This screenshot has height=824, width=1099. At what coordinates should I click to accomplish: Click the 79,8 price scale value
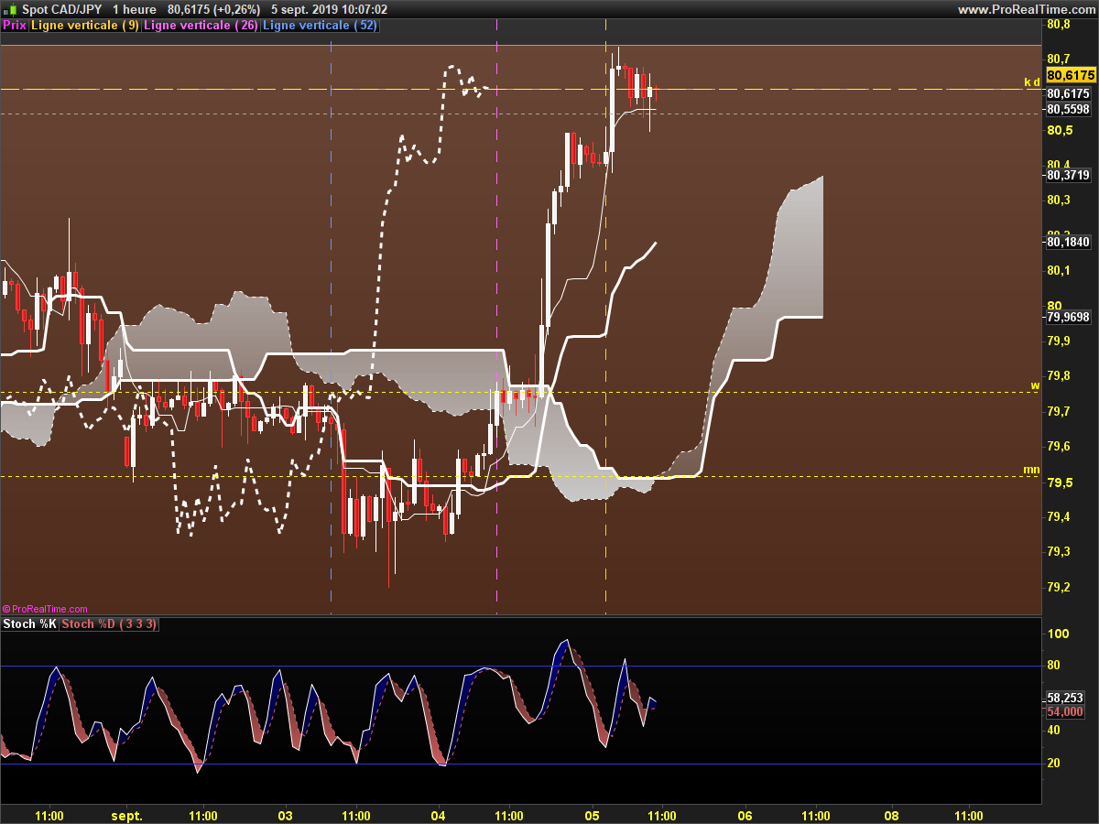pos(1060,375)
